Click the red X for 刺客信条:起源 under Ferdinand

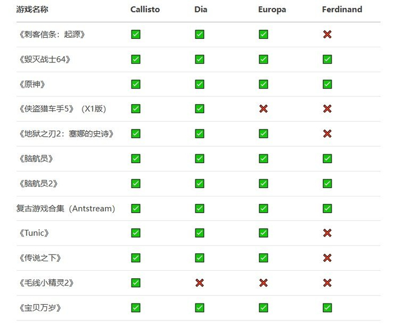[x=327, y=34]
